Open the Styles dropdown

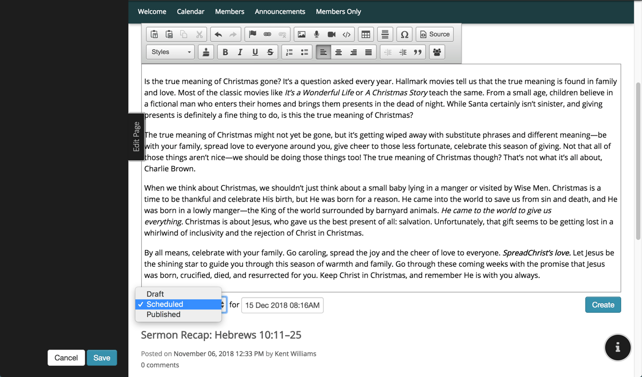point(171,52)
